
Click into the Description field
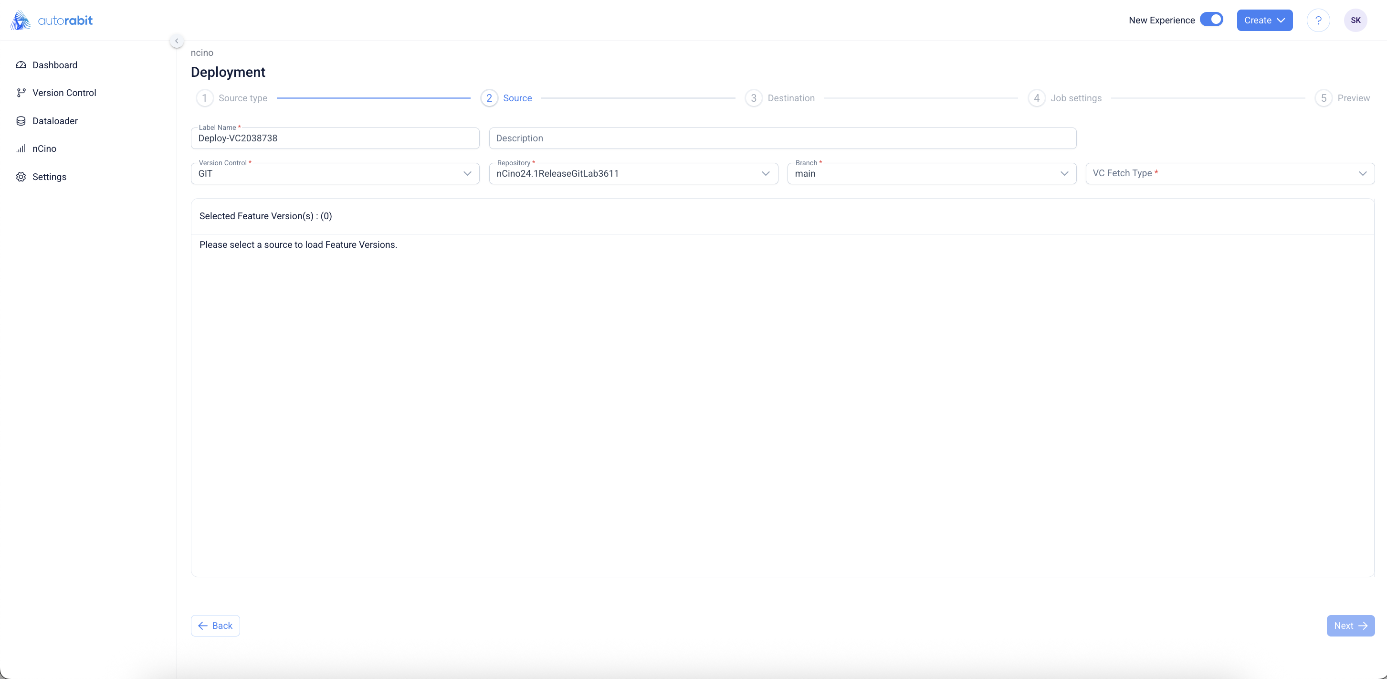pos(782,138)
